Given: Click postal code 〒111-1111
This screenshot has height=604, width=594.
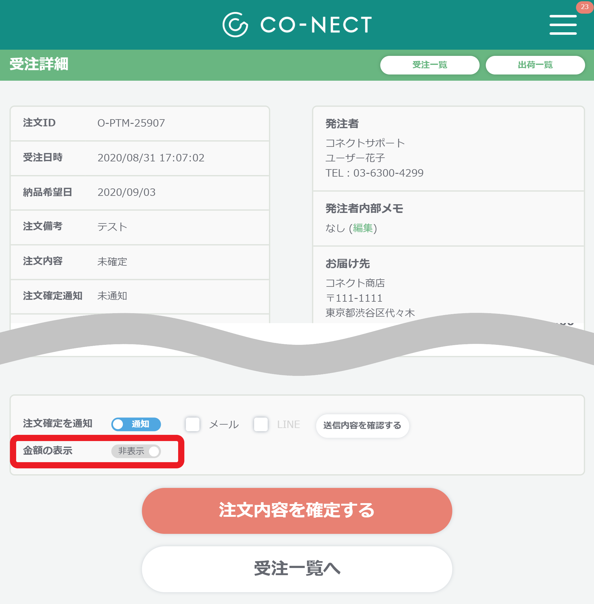Looking at the screenshot, I should pyautogui.click(x=354, y=298).
